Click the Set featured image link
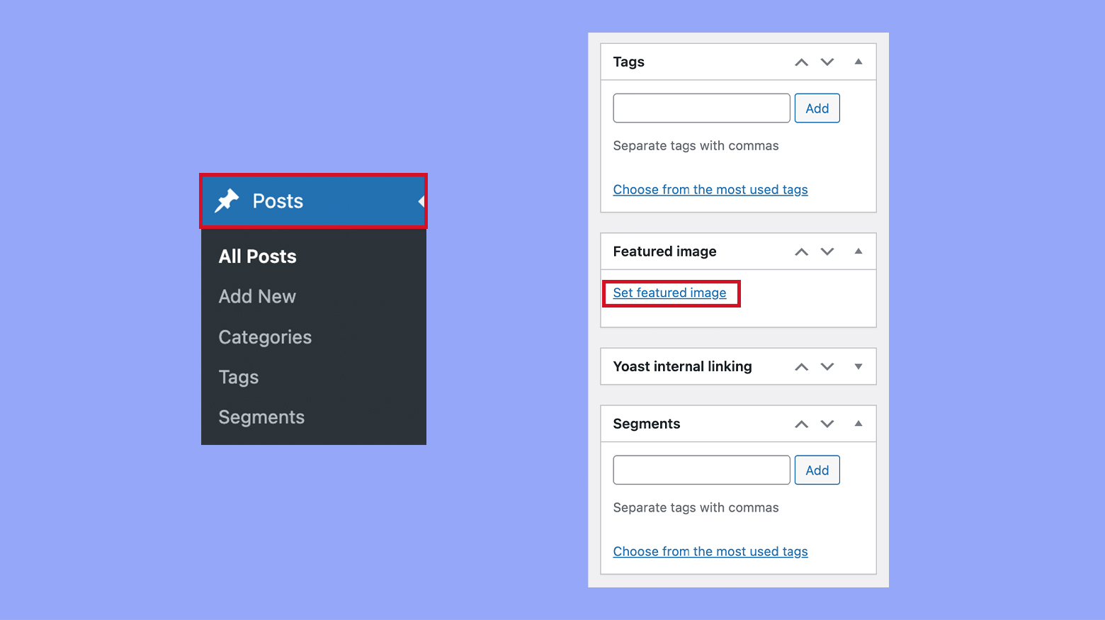1105x620 pixels. coord(669,293)
